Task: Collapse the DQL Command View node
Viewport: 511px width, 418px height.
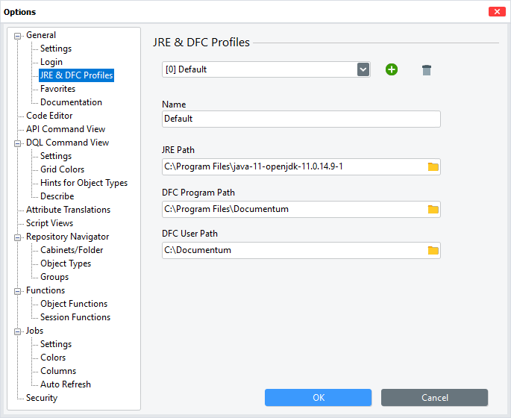Action: [19, 143]
